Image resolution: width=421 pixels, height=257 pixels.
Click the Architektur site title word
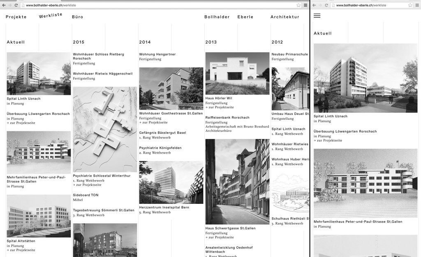pyautogui.click(x=285, y=16)
